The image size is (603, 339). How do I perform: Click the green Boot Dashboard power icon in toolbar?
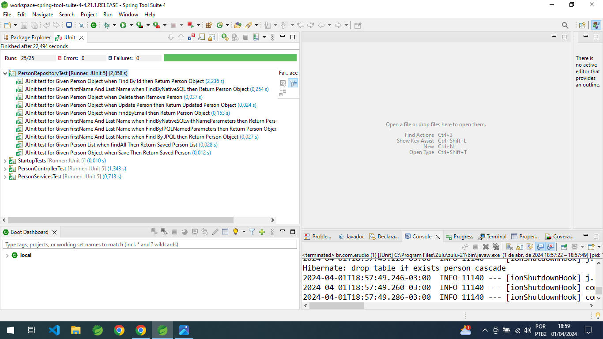click(94, 25)
